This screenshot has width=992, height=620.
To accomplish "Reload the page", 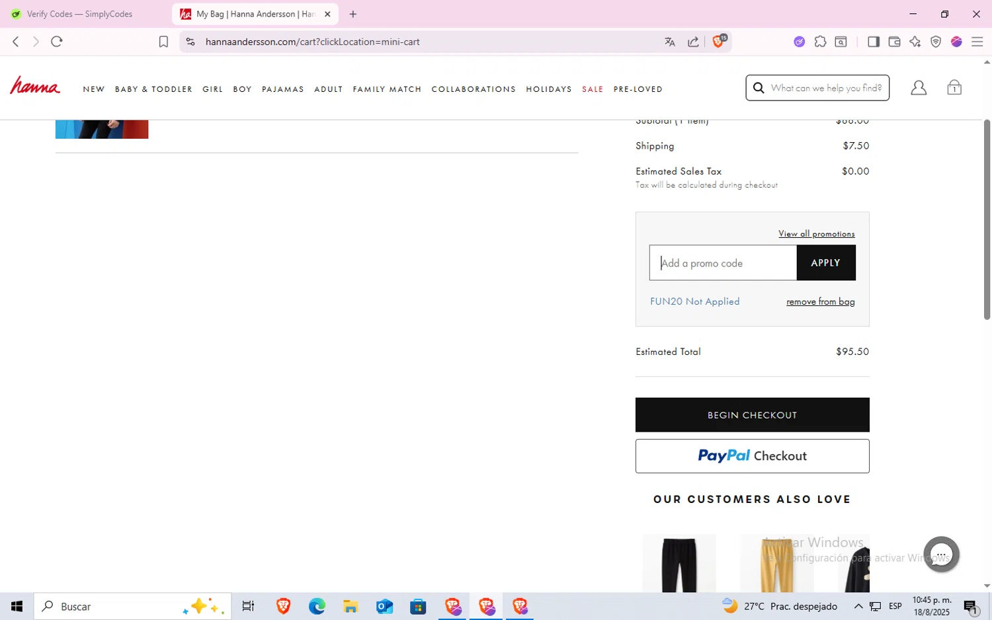I will (57, 42).
